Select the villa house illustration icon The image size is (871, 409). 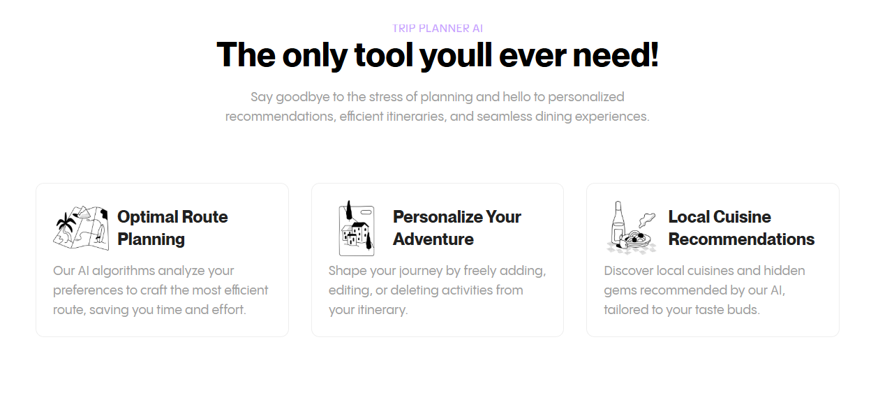coord(357,228)
